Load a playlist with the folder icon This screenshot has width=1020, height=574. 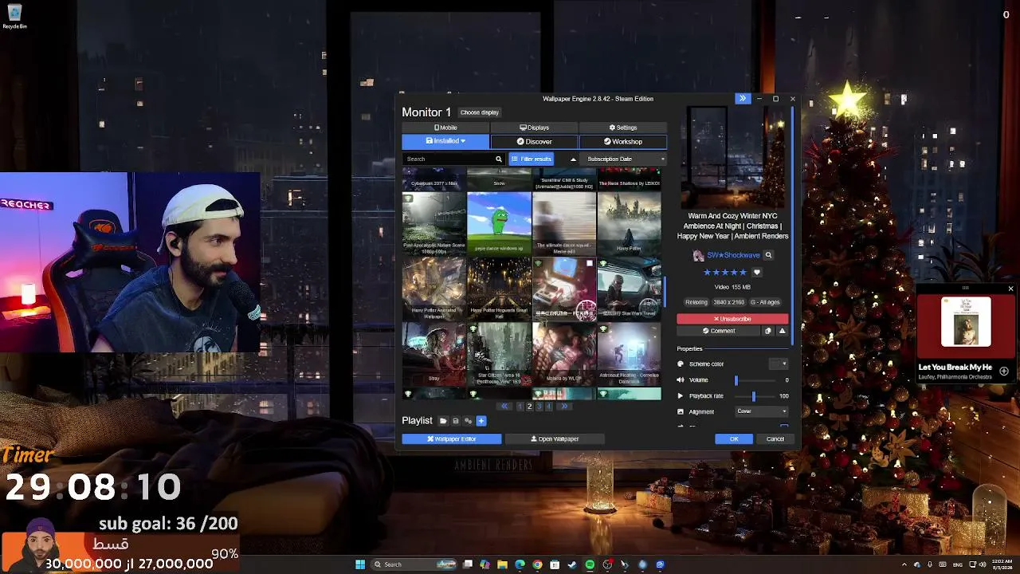pos(443,421)
